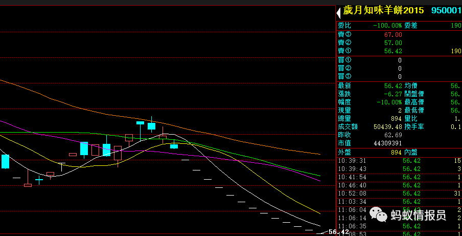
Task: Select the ask price 57.00
Action: (393, 43)
